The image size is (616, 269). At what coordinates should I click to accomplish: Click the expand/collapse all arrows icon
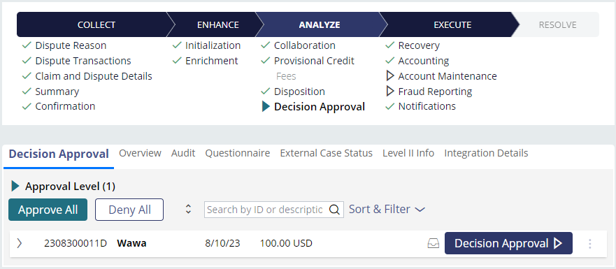[189, 210]
